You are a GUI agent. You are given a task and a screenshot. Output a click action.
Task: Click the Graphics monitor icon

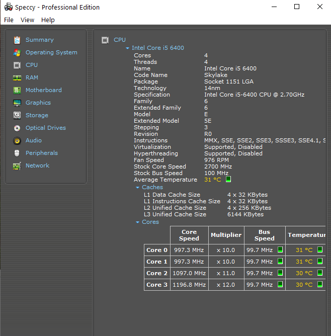(x=17, y=103)
